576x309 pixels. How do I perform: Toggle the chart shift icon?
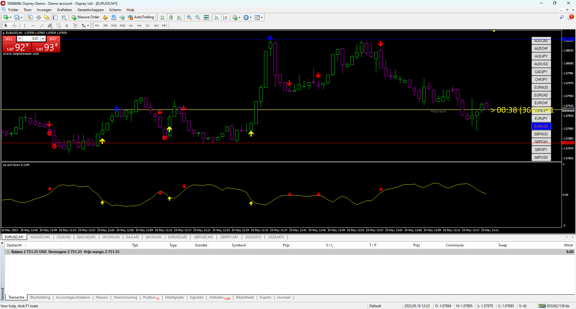tap(225, 17)
